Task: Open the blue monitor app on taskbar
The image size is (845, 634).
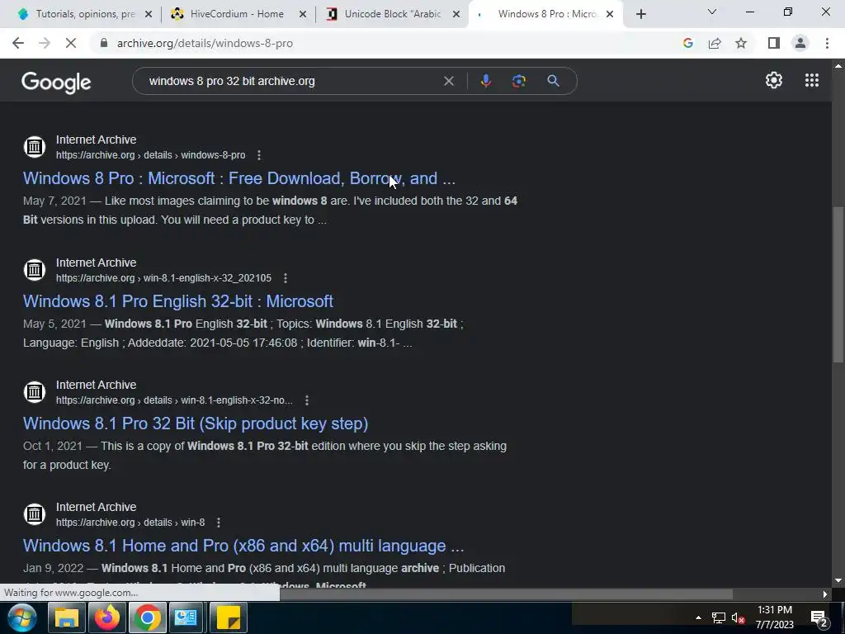Action: tap(186, 617)
